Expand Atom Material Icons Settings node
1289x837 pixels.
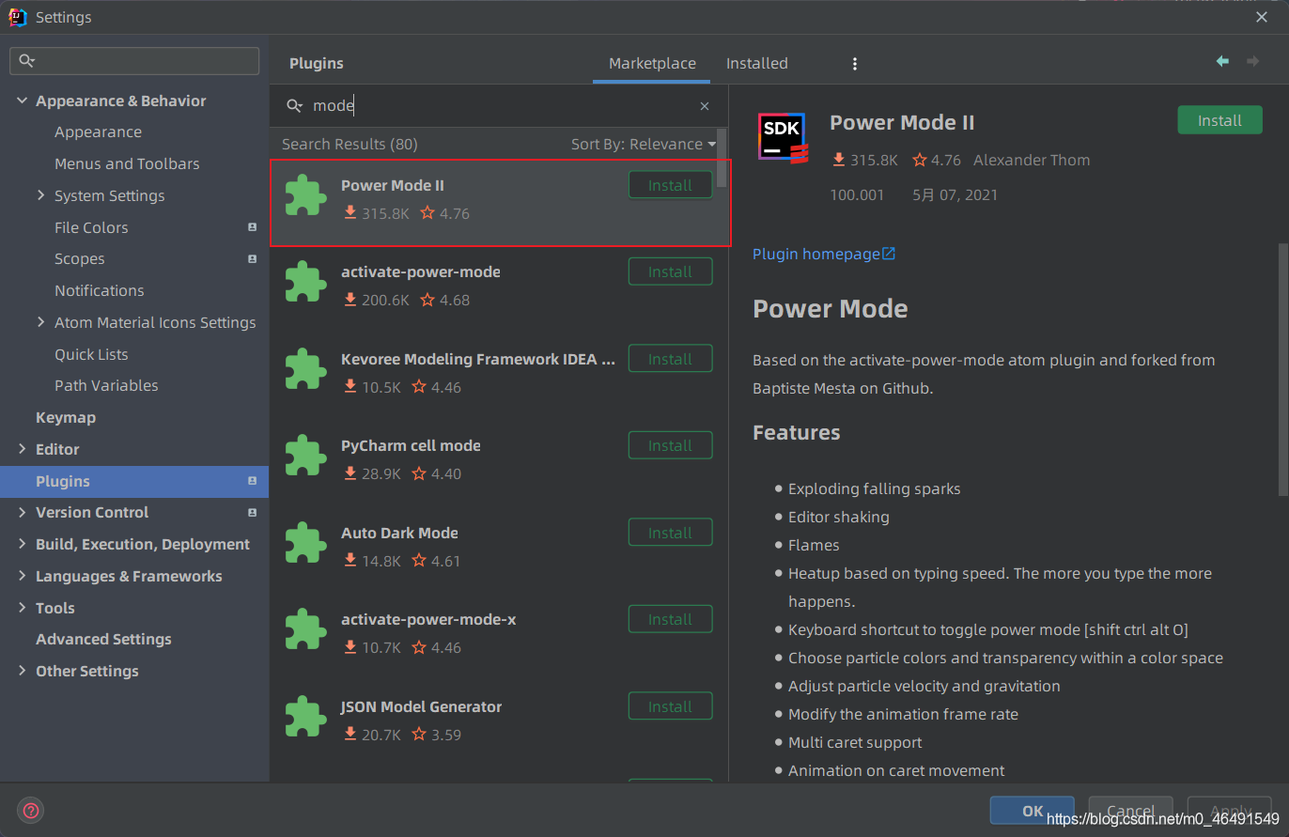40,322
